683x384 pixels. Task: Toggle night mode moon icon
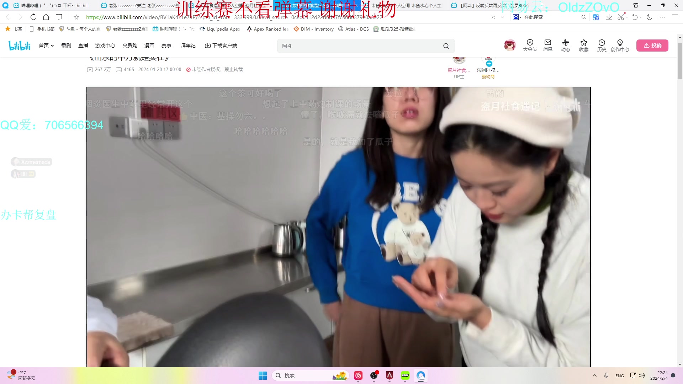point(650,17)
